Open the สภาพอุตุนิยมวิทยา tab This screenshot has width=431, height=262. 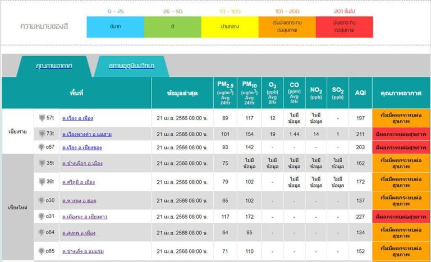point(131,66)
